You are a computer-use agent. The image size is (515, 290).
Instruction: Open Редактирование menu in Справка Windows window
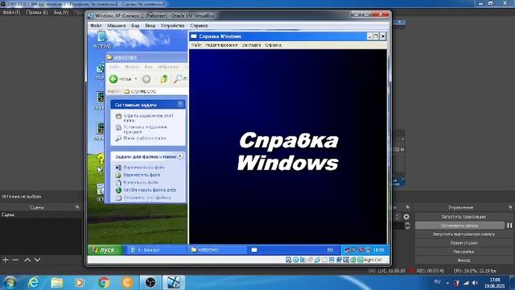(221, 45)
